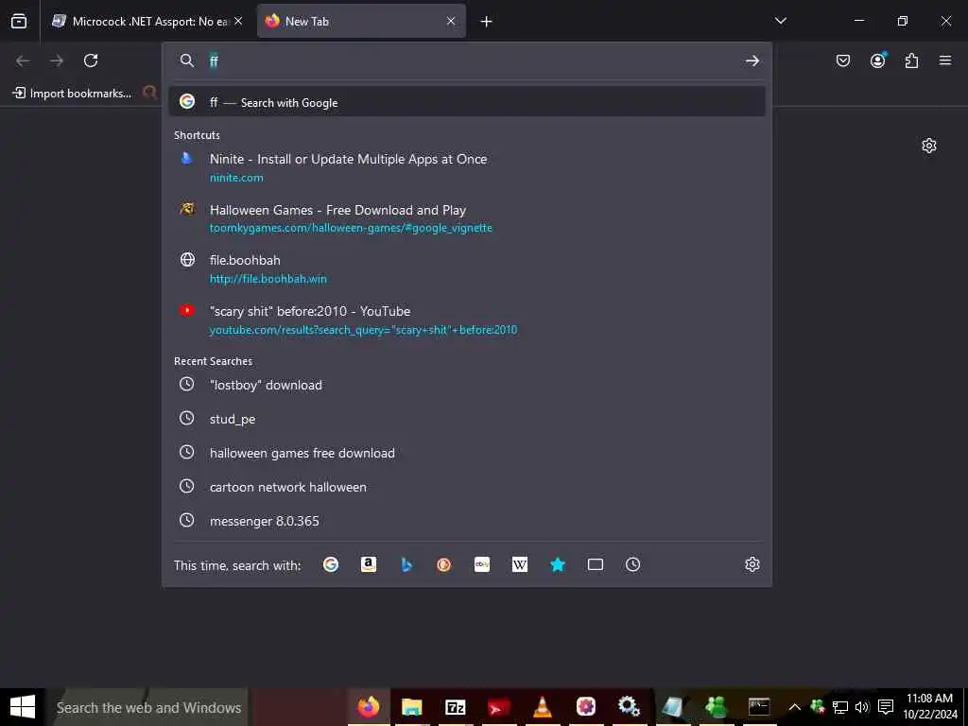Open VLC media player from taskbar
Image resolution: width=968 pixels, height=726 pixels.
pos(542,707)
